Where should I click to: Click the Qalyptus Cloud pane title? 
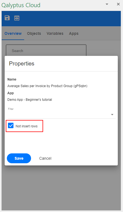[x=21, y=5]
